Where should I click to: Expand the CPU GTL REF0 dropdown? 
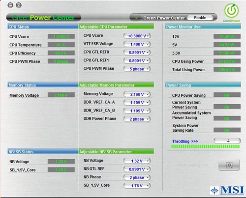137,53
